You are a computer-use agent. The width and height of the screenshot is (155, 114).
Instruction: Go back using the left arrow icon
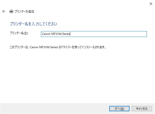[4, 11]
